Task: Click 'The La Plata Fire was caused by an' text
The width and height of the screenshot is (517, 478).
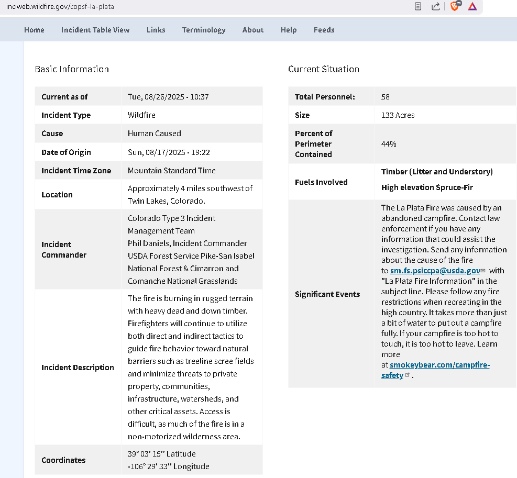Action: (441, 208)
